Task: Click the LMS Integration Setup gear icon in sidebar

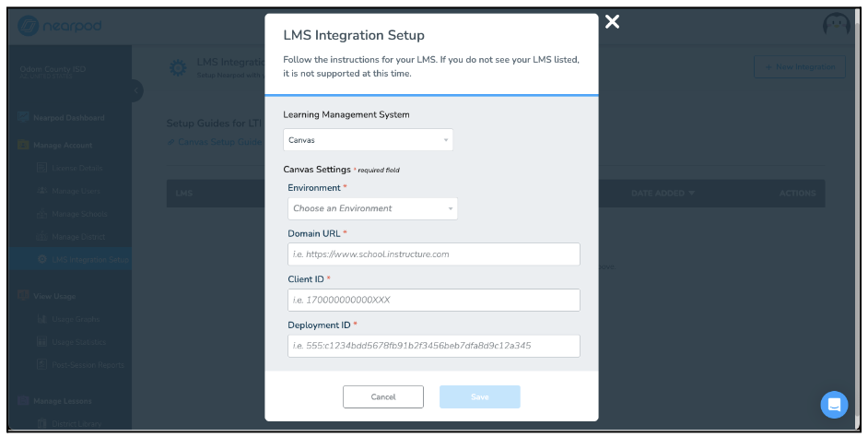Action: pyautogui.click(x=41, y=260)
